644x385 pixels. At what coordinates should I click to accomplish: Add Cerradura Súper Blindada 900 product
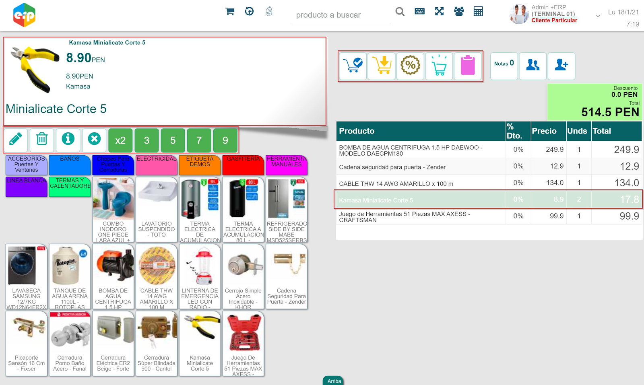click(157, 344)
